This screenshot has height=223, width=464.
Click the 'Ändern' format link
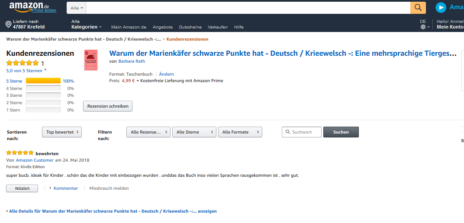pos(167,74)
